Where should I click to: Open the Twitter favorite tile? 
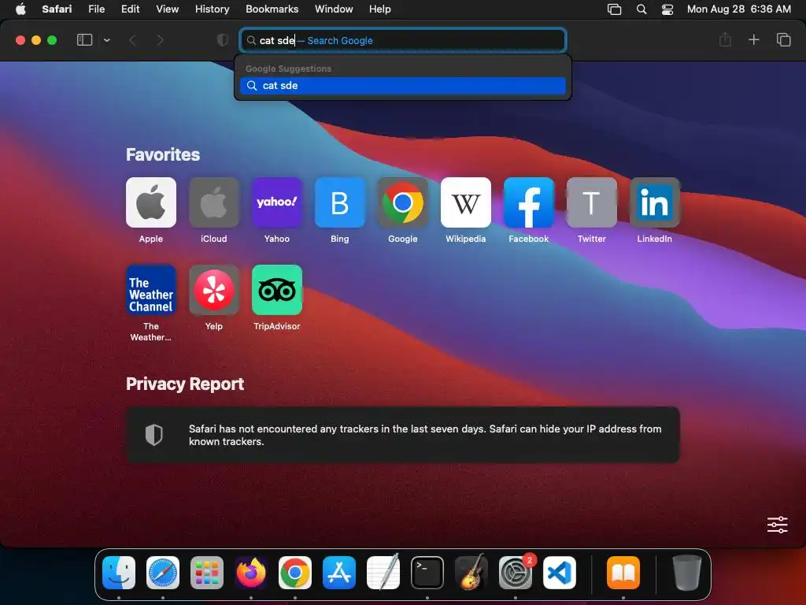pos(592,202)
